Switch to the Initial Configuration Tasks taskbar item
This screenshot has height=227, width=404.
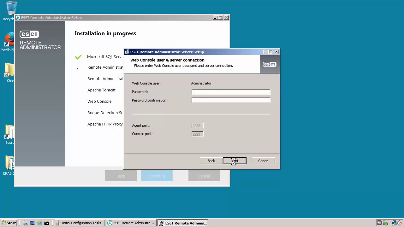pyautogui.click(x=79, y=223)
